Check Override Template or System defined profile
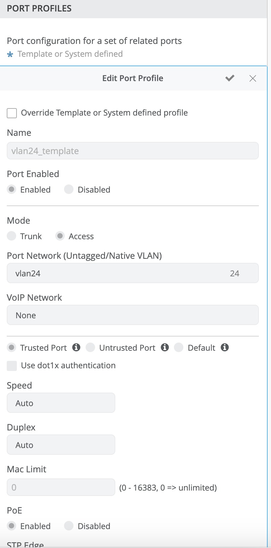Image resolution: width=271 pixels, height=548 pixels. coord(12,113)
